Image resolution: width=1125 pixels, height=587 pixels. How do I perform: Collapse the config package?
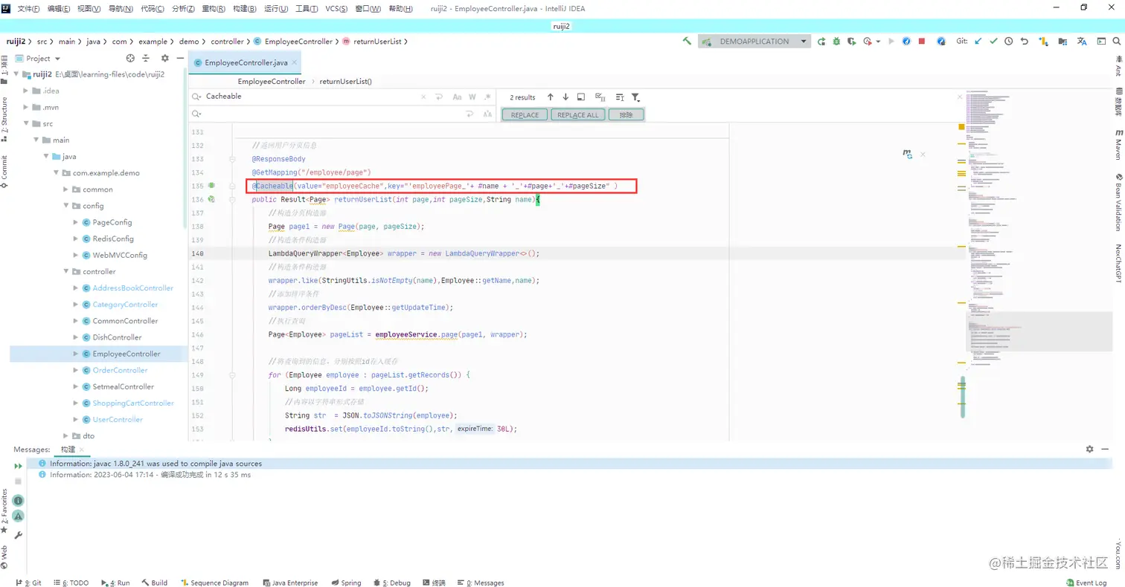coord(66,206)
